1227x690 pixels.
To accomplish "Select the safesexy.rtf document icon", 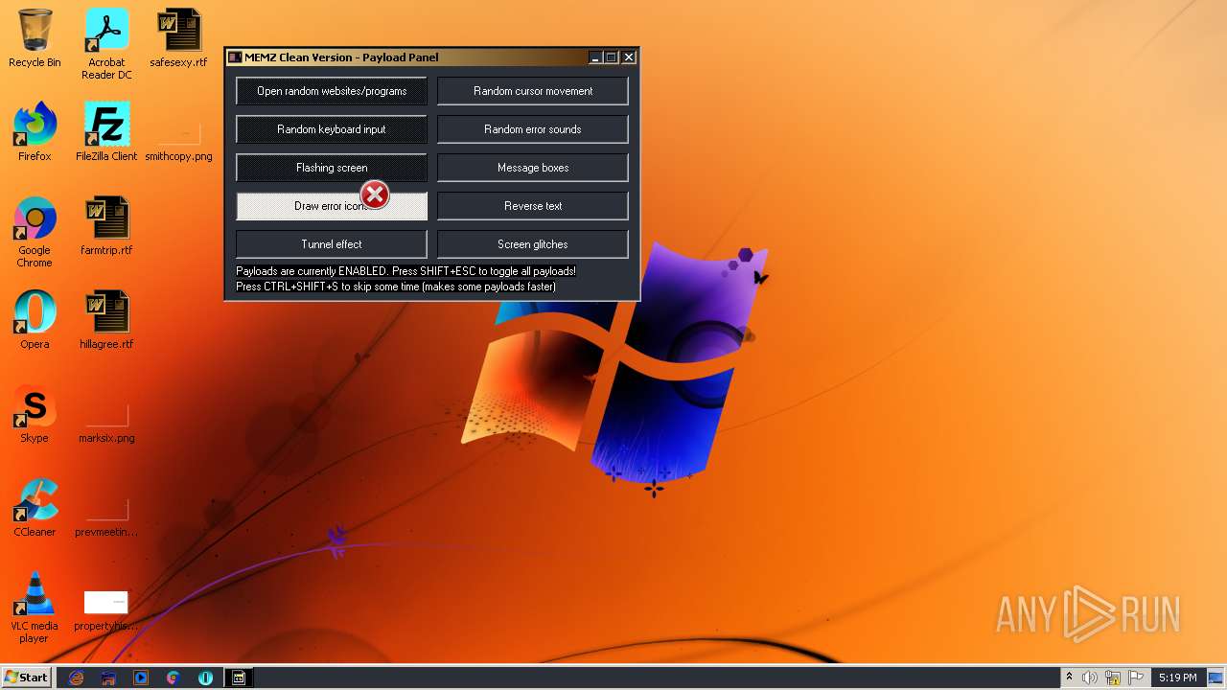I will tap(178, 38).
